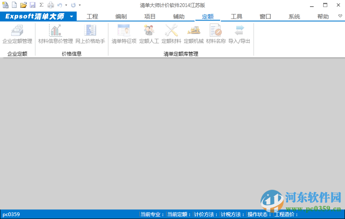345x219 pixels.
Task: Switch to the 编制 tab
Action: point(121,16)
